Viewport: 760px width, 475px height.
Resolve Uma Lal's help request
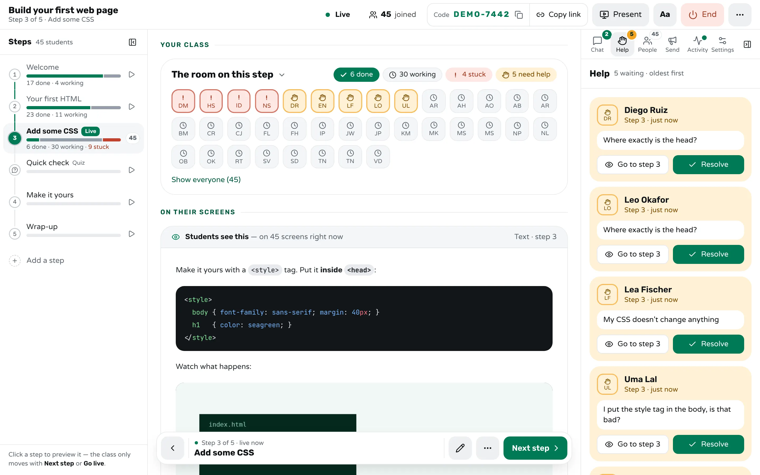pos(708,444)
